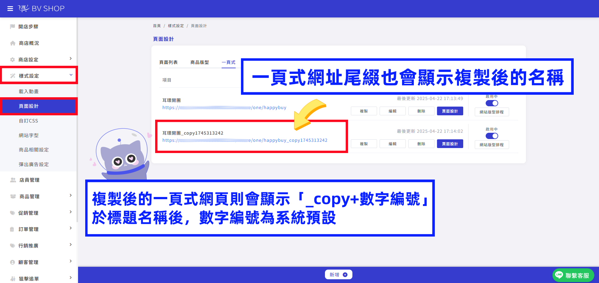Screen dimensions: 599x283
Task: Toggle the 啟用中 switch for 耳環開團_copy1745313242
Action: click(492, 136)
